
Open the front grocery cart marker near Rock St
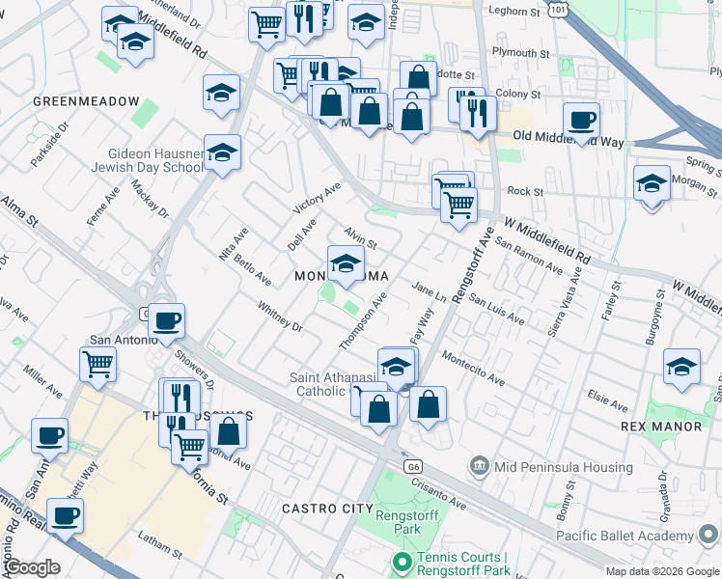point(459,207)
